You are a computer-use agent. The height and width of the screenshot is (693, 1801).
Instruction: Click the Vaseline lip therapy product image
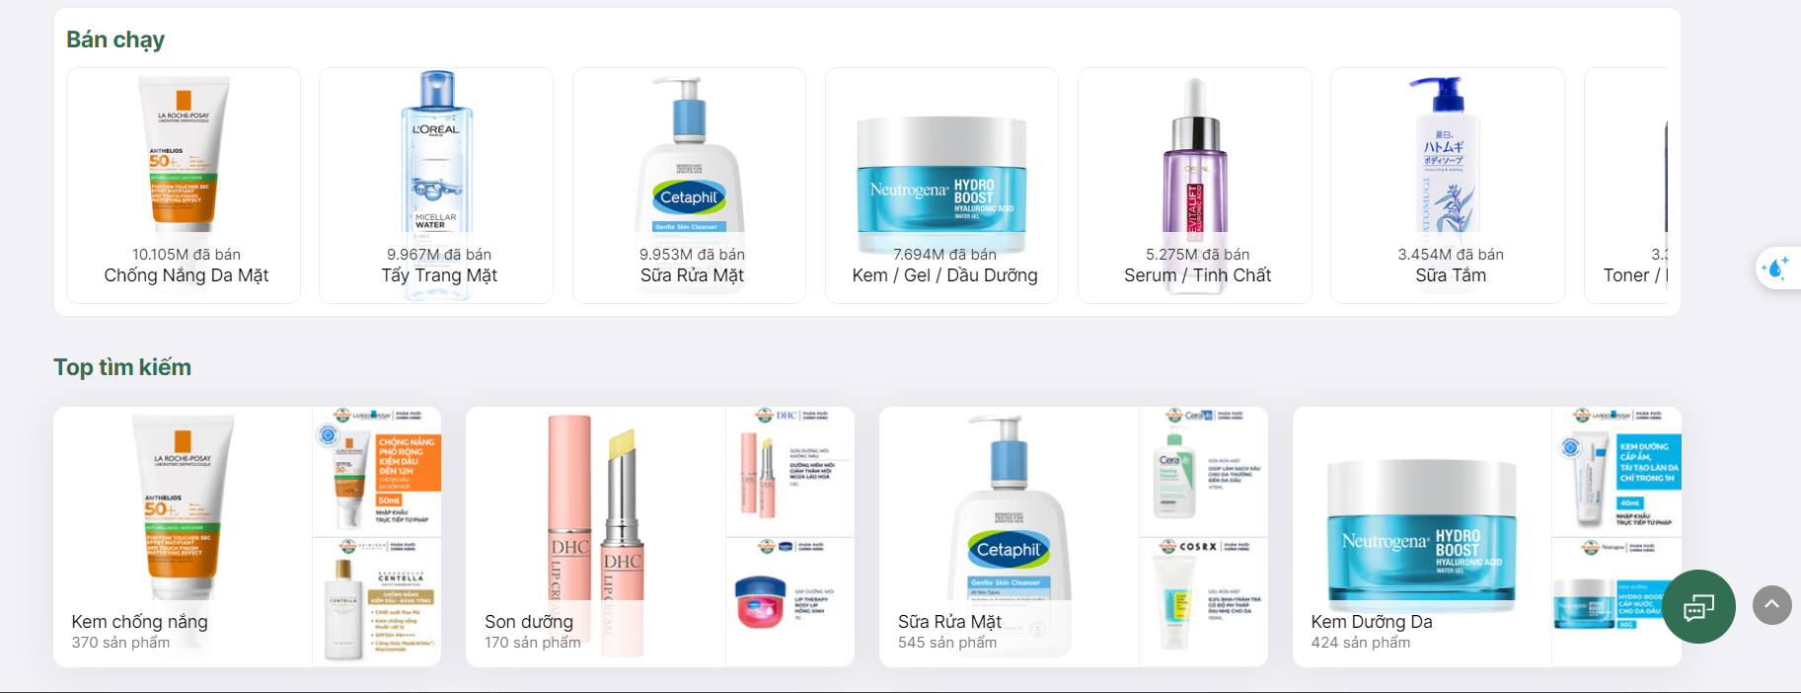(x=790, y=602)
